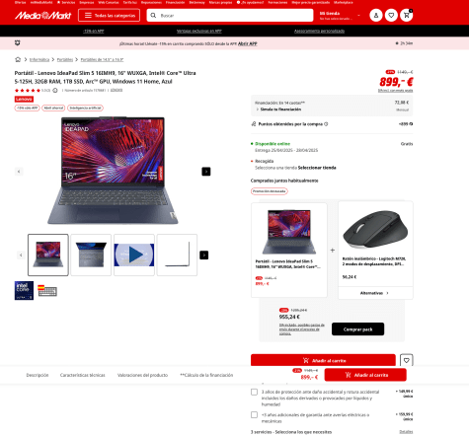
Task: Open the shopping cart icon in header
Action: pos(407,15)
